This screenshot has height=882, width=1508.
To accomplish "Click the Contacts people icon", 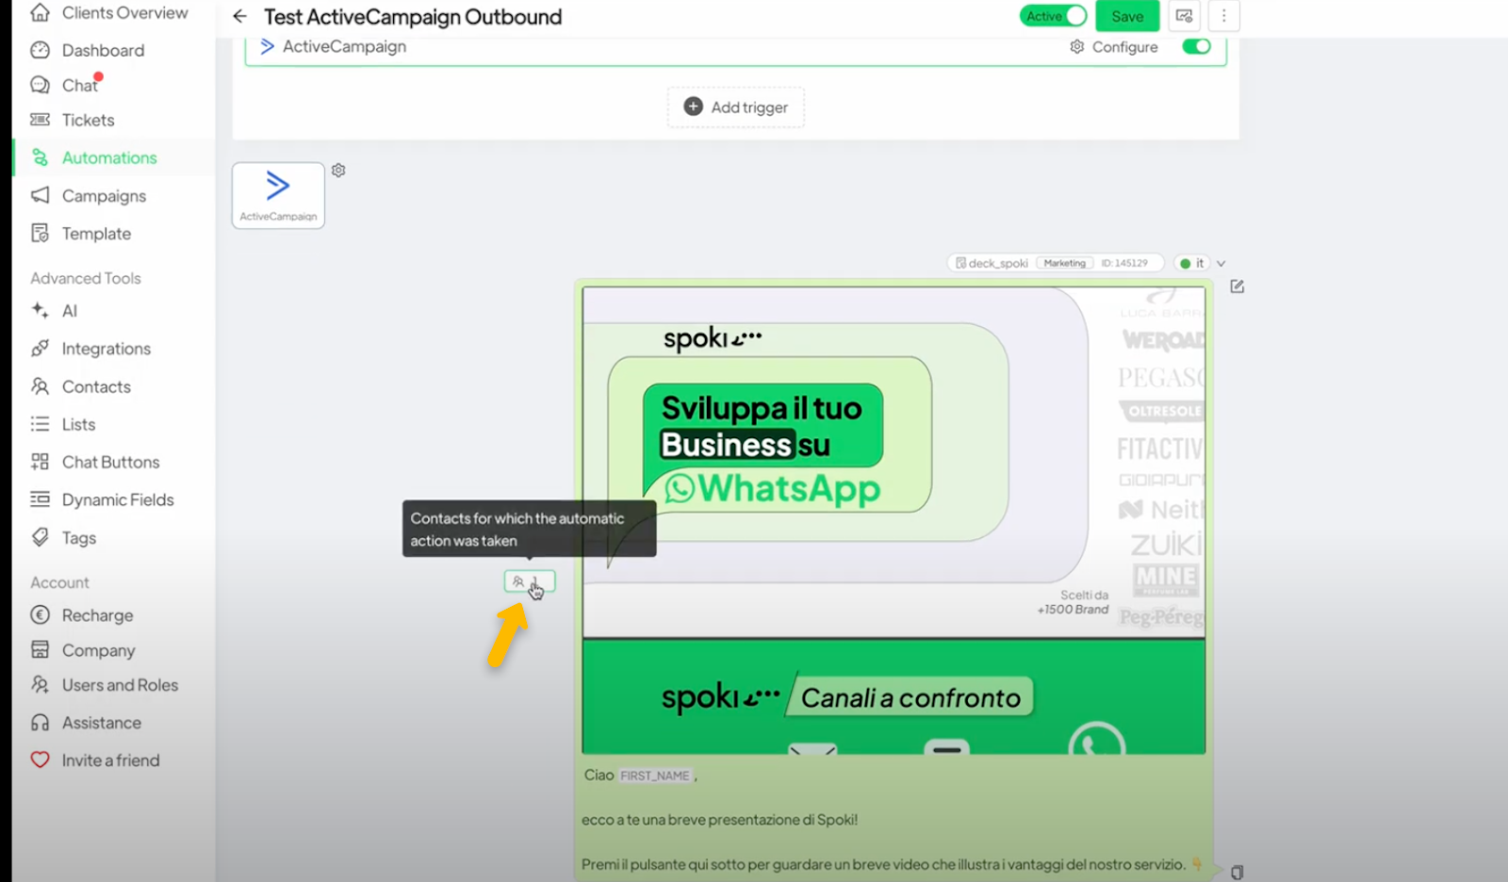I will [x=40, y=386].
